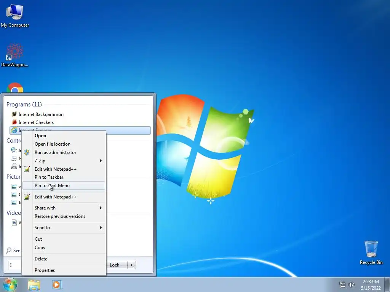This screenshot has height=292, width=390.
Task: Click the Notepad++ icon below Pin to Start Menu
Action: (27, 197)
